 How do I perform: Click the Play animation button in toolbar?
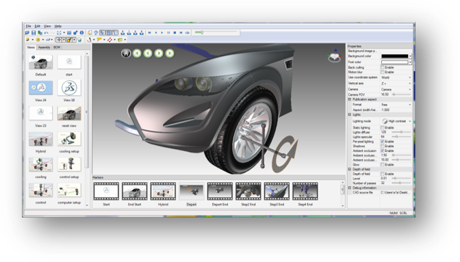[162, 33]
